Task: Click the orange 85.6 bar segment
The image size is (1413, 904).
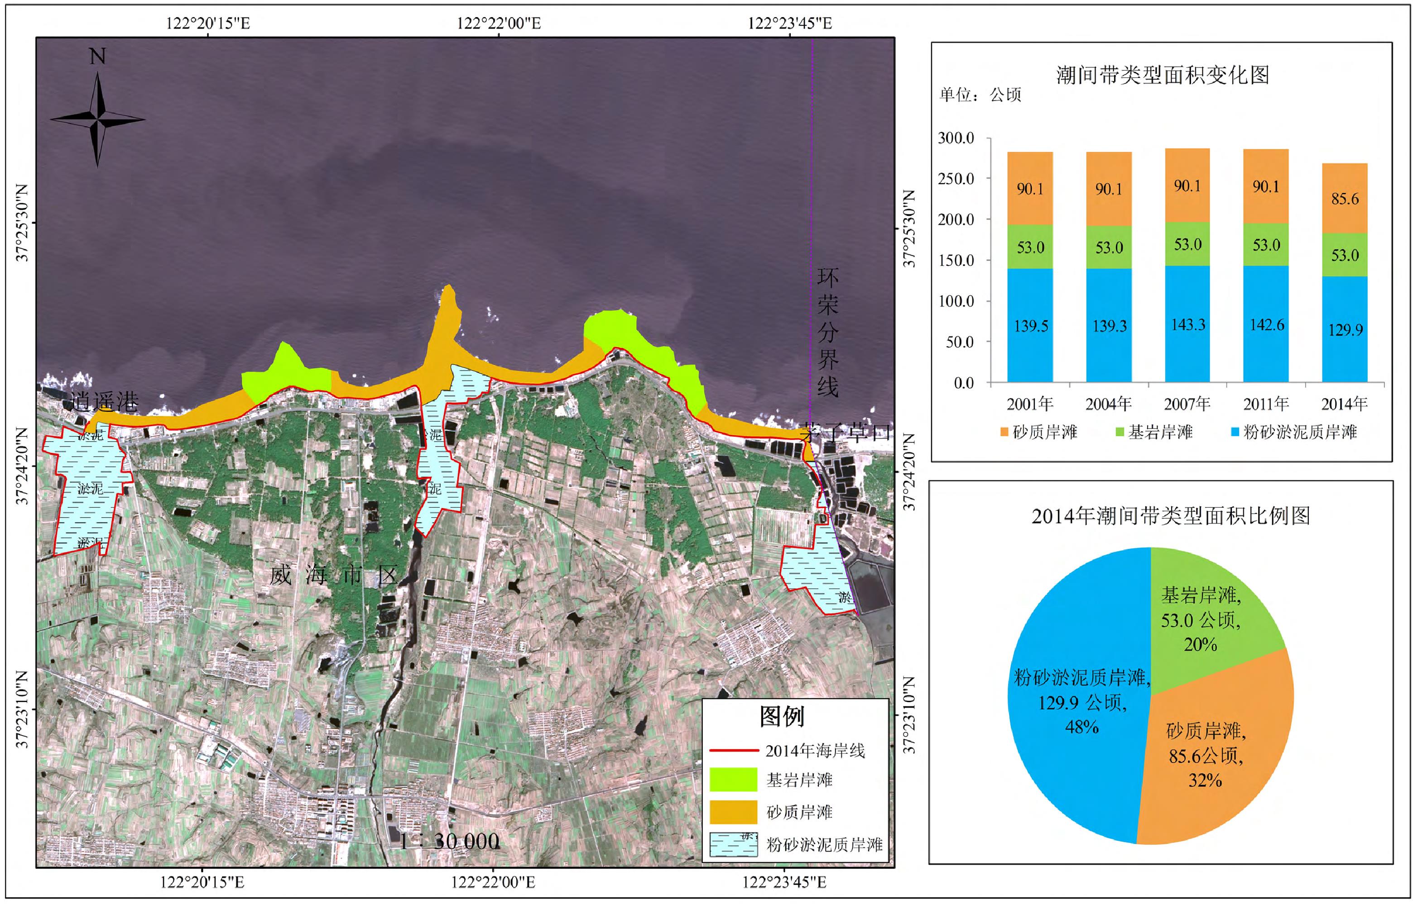Action: coord(1345,199)
